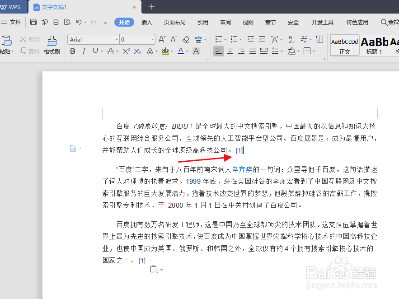399x299 pixels.
Task: Open a new tab with plus button
Action: click(152, 7)
